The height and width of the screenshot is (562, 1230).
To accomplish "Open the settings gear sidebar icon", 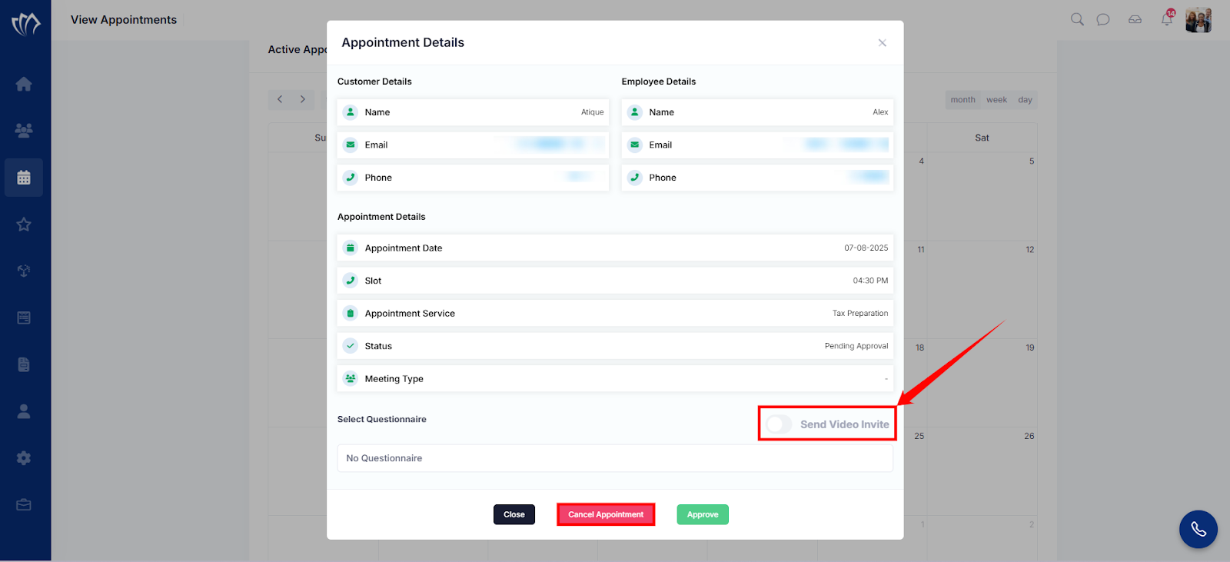I will pyautogui.click(x=24, y=458).
